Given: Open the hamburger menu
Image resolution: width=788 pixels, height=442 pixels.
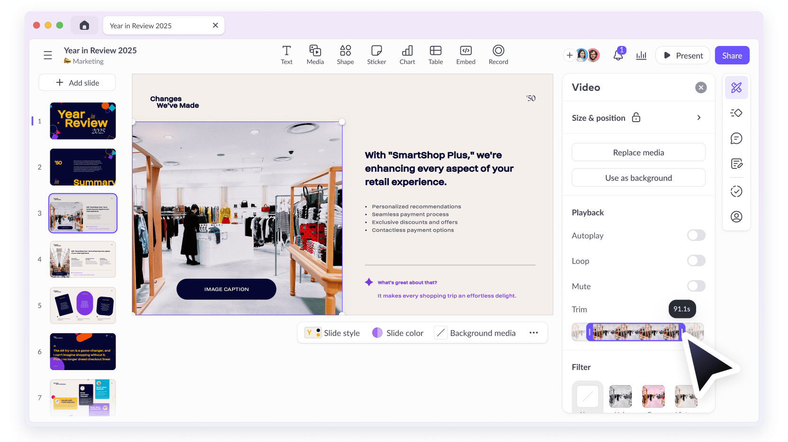Looking at the screenshot, I should click(48, 55).
